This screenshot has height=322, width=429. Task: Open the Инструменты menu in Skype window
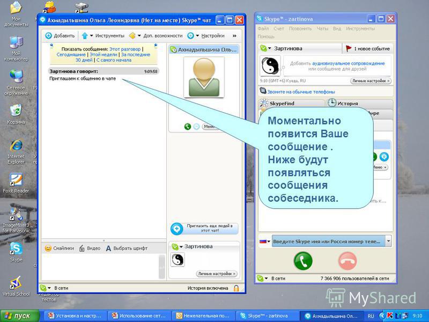[x=360, y=28]
